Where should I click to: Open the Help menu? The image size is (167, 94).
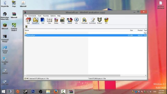pyautogui.click(x=59, y=16)
